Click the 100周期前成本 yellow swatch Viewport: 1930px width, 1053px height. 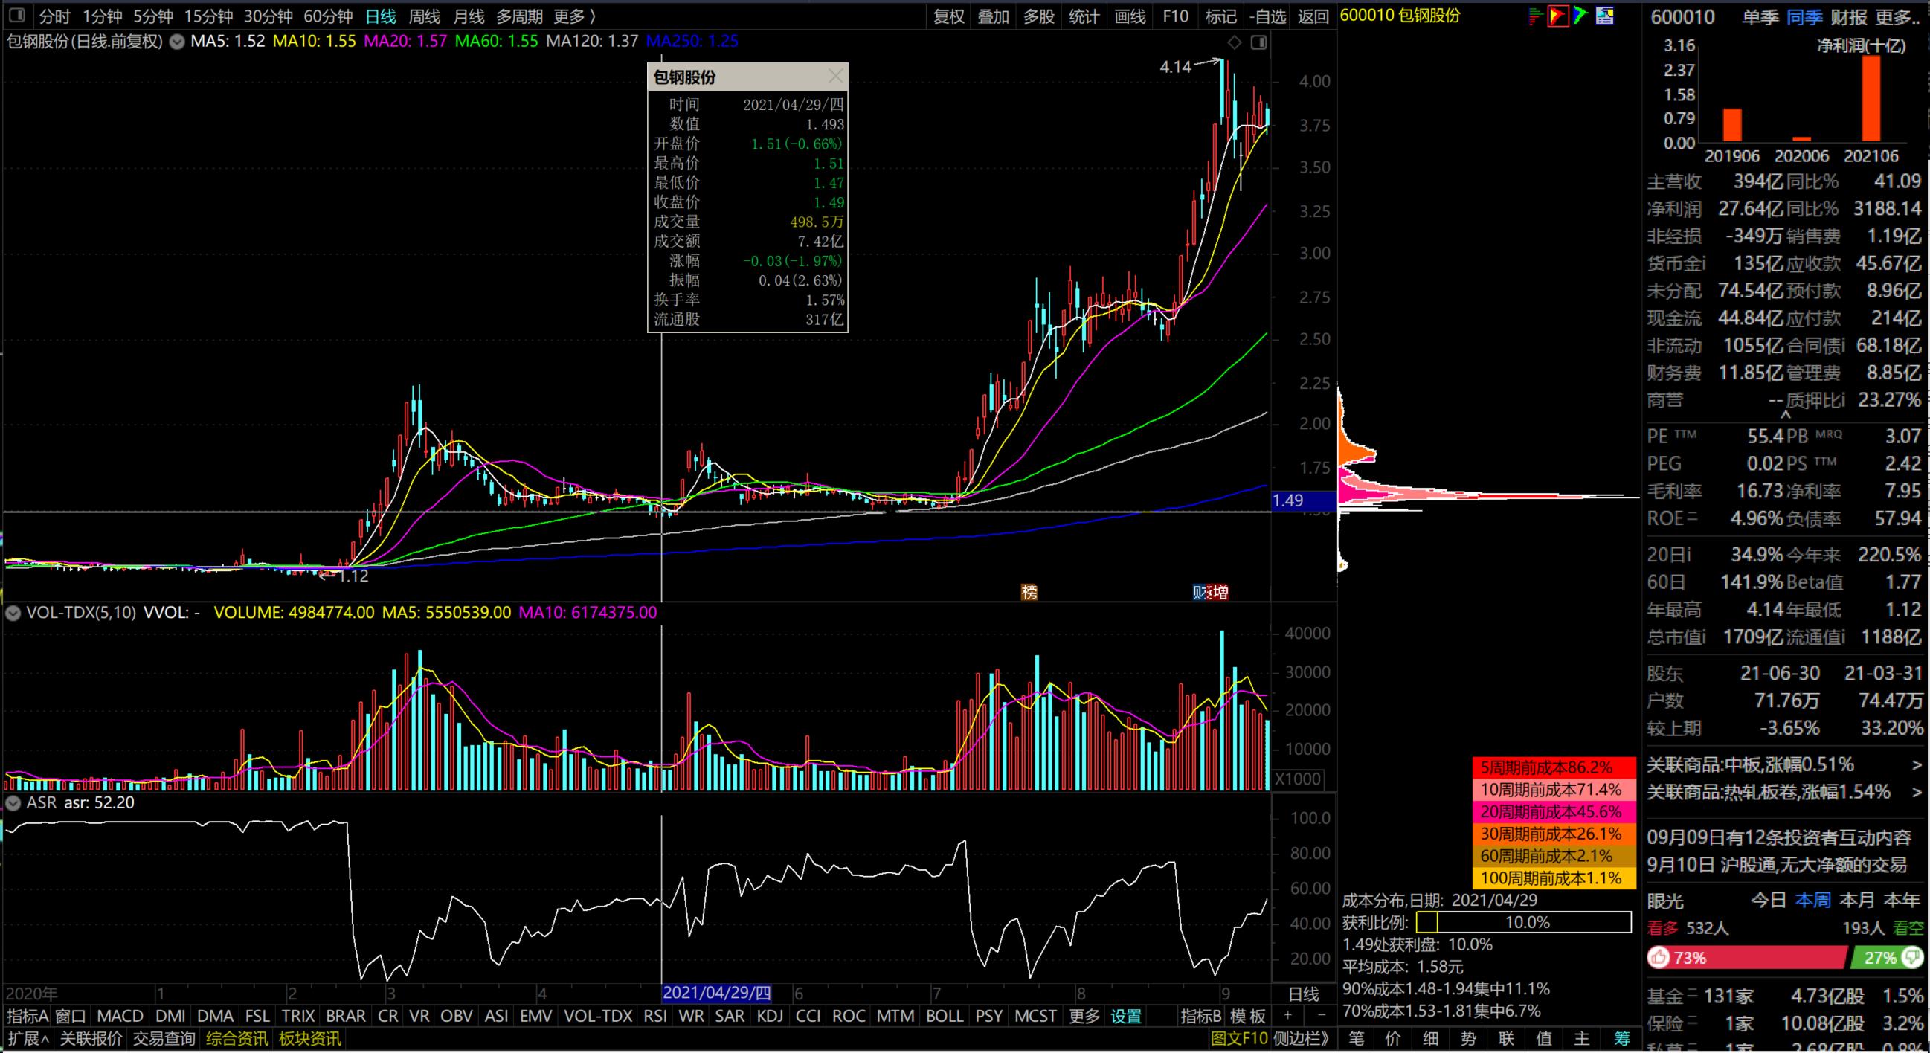pos(1554,877)
